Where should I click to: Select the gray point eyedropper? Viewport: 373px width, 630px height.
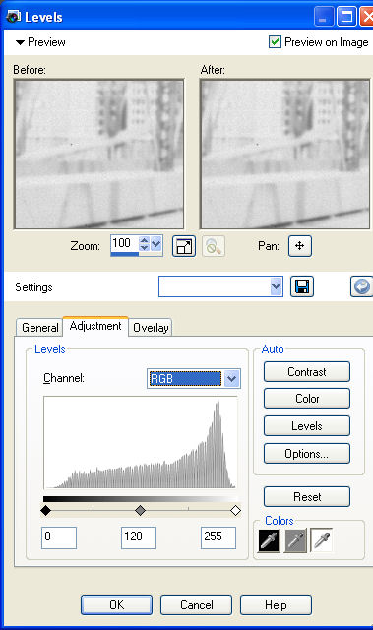tap(295, 540)
